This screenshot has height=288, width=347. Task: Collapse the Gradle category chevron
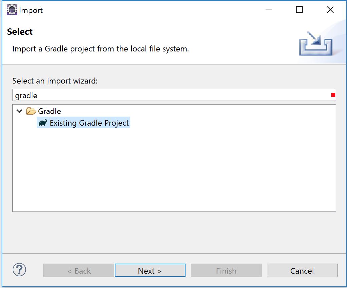coord(19,111)
